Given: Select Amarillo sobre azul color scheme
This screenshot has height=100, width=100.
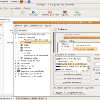Looking at the screenshot, I should click(71, 66).
